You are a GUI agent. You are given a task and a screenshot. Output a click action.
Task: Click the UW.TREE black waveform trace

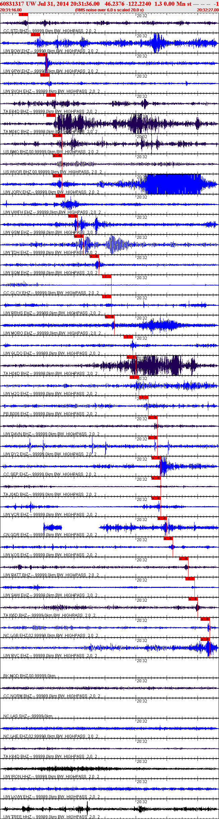coord(109,809)
